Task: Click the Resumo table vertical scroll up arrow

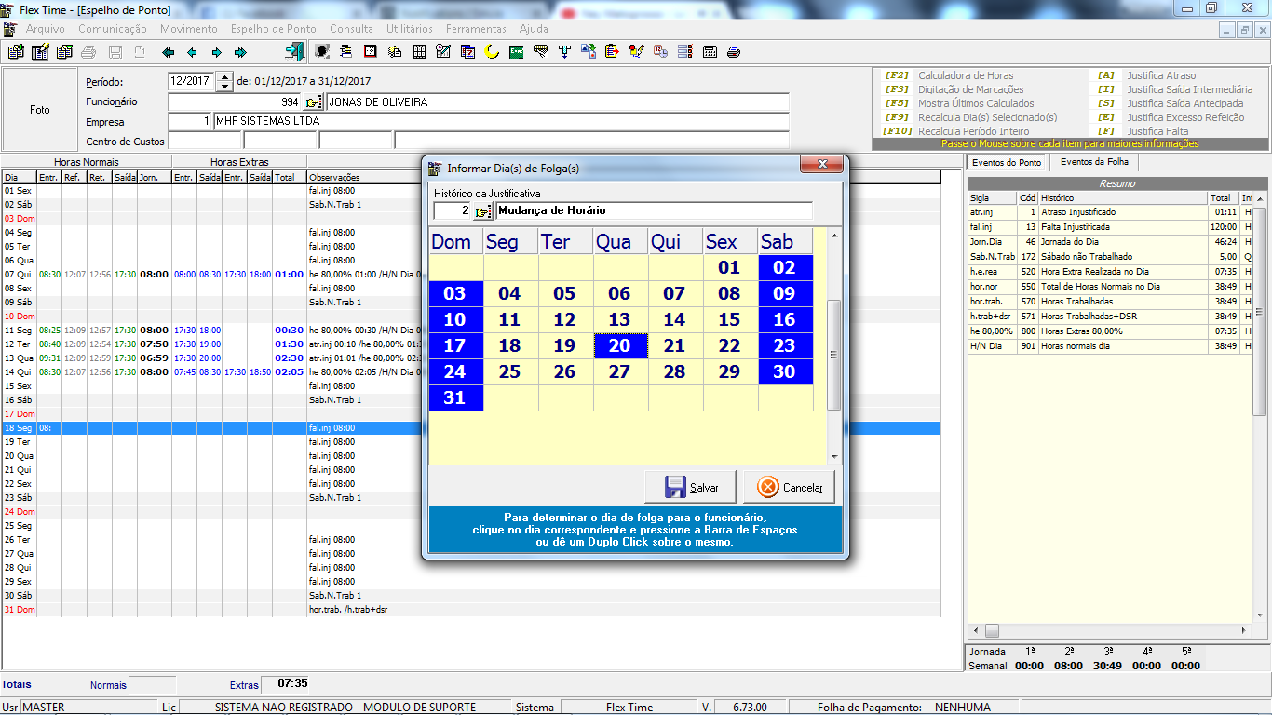Action: tap(1260, 198)
